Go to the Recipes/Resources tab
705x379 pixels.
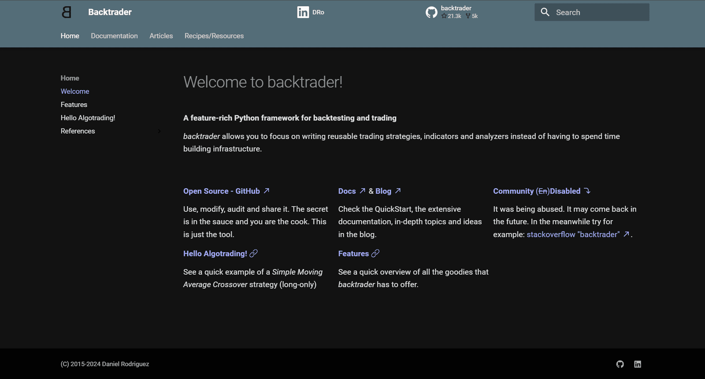[214, 36]
